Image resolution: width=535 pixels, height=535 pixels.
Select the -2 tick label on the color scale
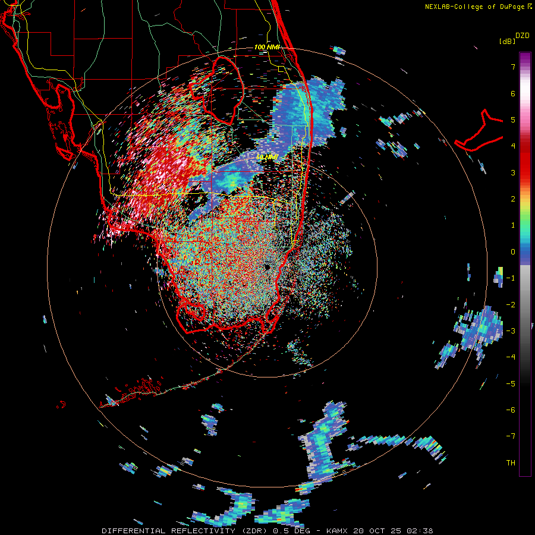point(511,304)
